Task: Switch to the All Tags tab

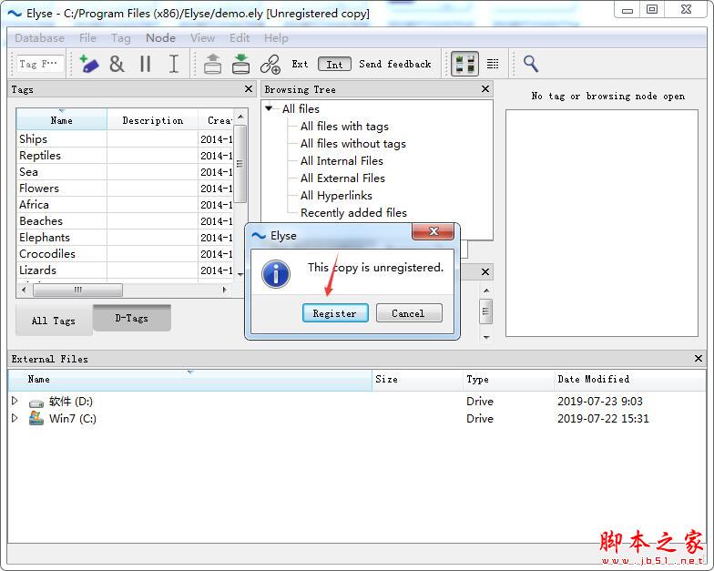Action: pos(54,321)
